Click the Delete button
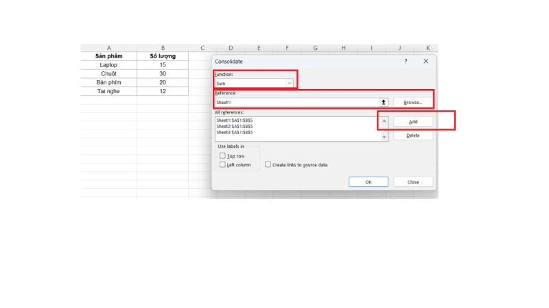Image resolution: width=549 pixels, height=308 pixels. tap(413, 136)
